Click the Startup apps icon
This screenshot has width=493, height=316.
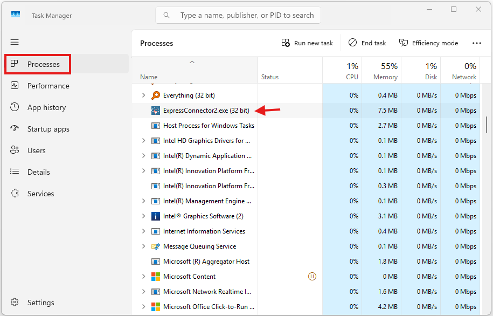(x=15, y=129)
